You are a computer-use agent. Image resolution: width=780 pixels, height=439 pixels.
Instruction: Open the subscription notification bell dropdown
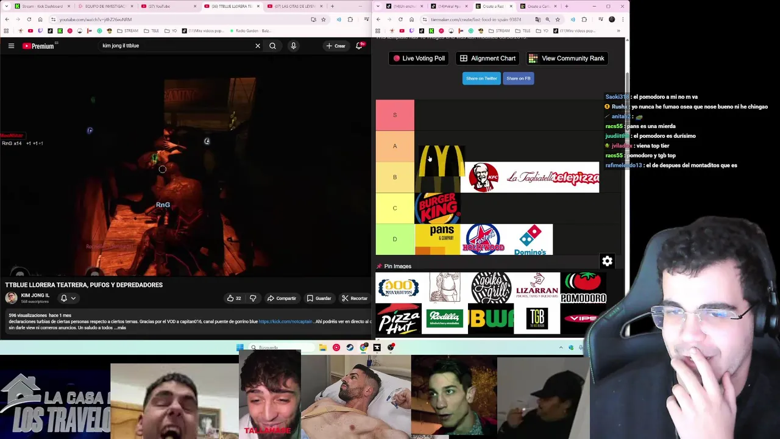(68, 298)
